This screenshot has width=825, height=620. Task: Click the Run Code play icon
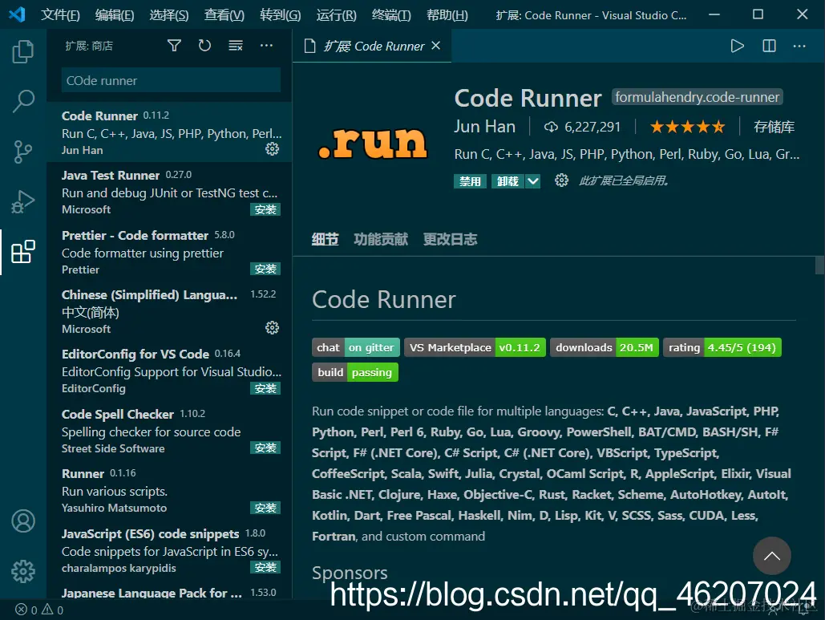click(x=737, y=47)
